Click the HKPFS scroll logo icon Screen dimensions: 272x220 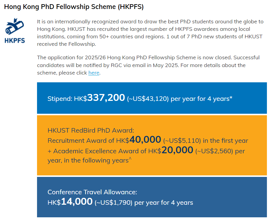[15, 26]
